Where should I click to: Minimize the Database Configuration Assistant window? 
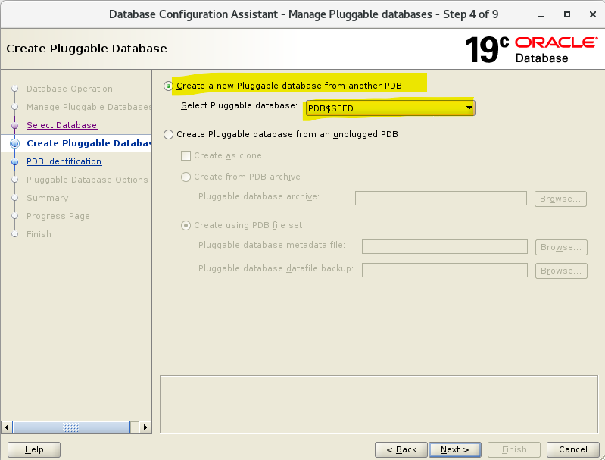(541, 14)
